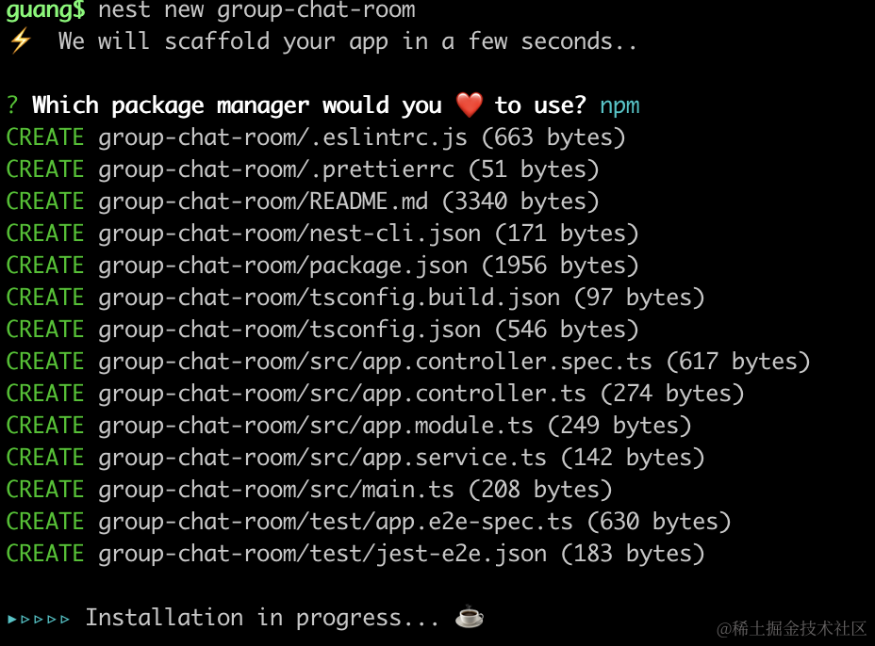Click the app.service.ts file path

pyautogui.click(x=322, y=458)
